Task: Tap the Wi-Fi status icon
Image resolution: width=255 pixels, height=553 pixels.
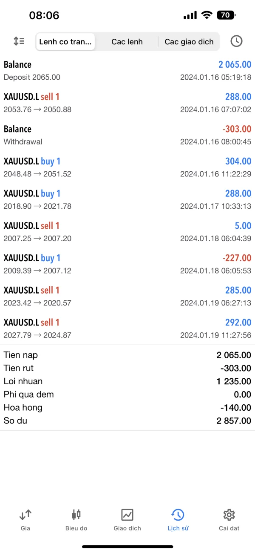Action: (207, 15)
